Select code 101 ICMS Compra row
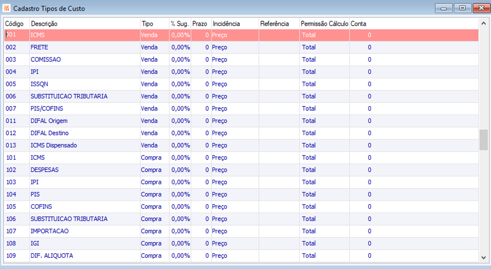This screenshot has width=491, height=269. pyautogui.click(x=241, y=157)
